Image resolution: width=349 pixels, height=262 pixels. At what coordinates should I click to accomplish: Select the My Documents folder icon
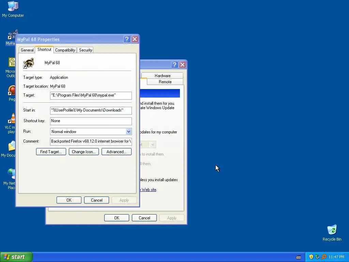pyautogui.click(x=12, y=146)
